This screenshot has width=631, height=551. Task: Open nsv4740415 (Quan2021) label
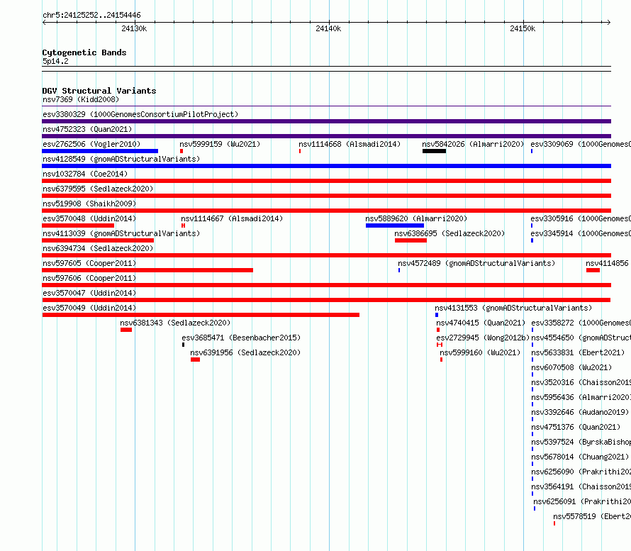click(481, 323)
